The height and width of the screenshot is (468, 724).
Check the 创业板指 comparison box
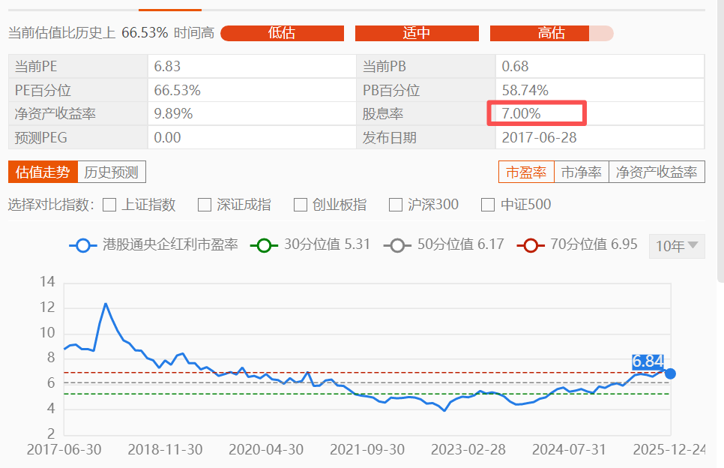301,205
